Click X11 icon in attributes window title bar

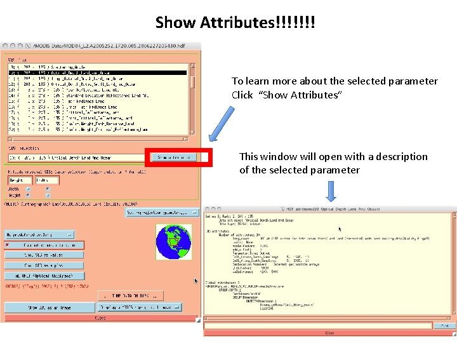coord(282,209)
